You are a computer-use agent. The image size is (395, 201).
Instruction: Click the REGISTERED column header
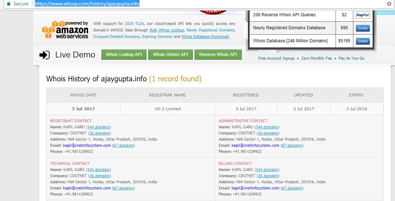[246, 95]
